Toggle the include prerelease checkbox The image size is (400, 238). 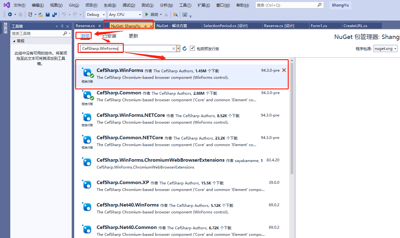coord(192,48)
